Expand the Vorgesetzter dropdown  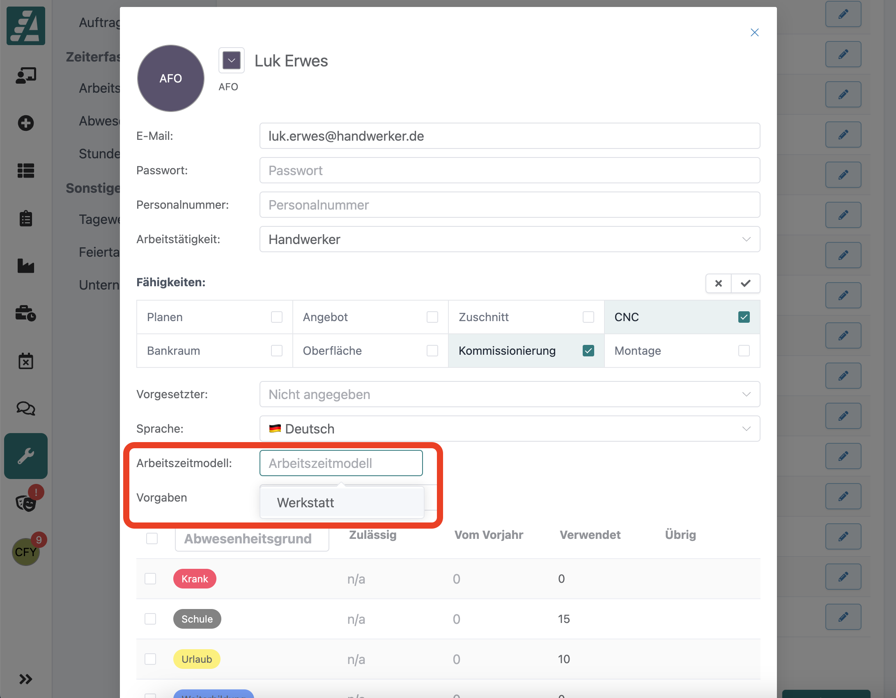coord(509,394)
